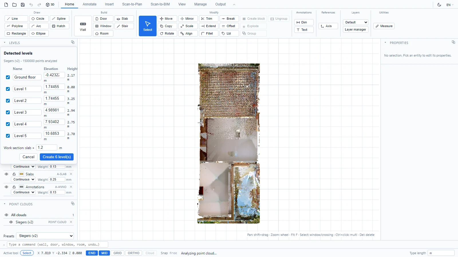
Task: Click the New file icon
Action: [x=6, y=5]
